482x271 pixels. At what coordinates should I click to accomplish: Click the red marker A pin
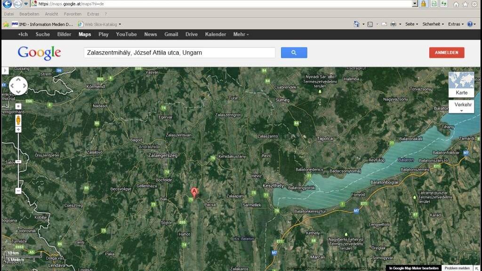pyautogui.click(x=194, y=192)
